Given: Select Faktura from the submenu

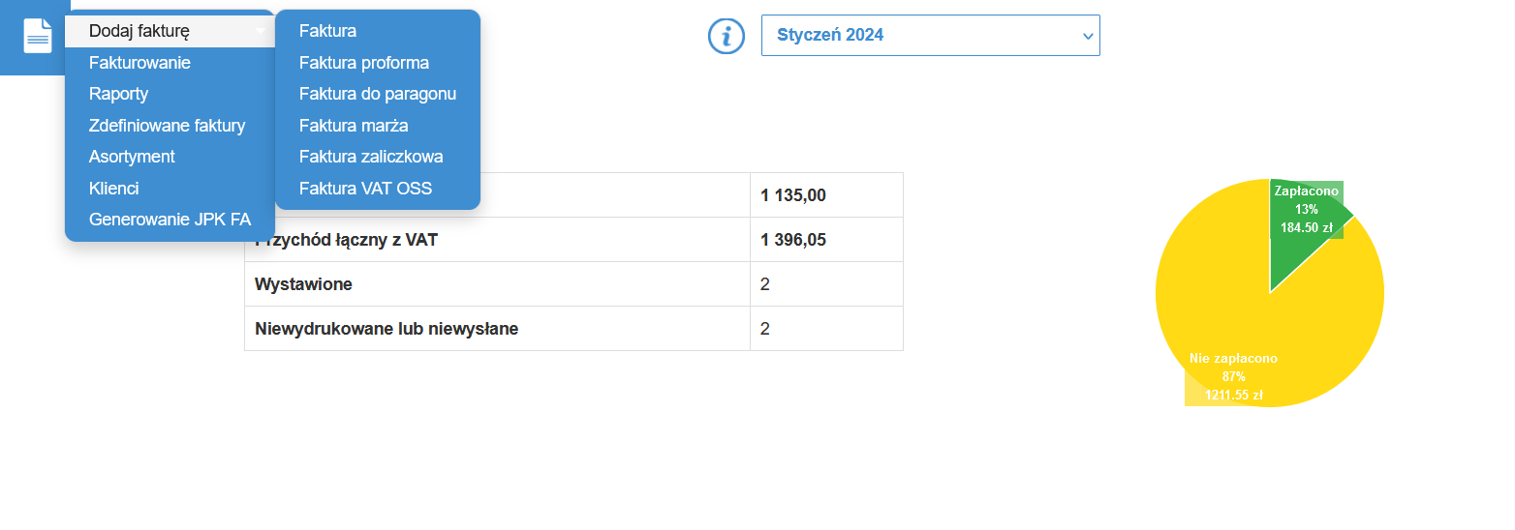Looking at the screenshot, I should pos(327,31).
